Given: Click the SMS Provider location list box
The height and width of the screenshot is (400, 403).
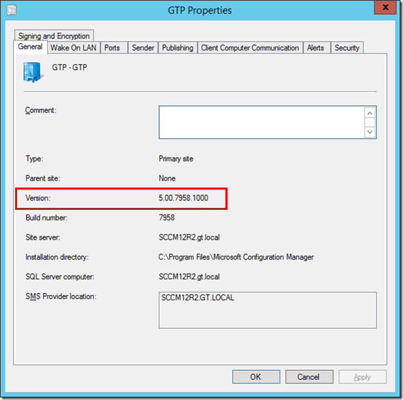Looking at the screenshot, I should pyautogui.click(x=267, y=310).
